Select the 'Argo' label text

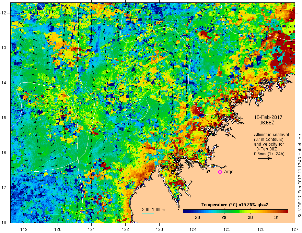click(229, 172)
